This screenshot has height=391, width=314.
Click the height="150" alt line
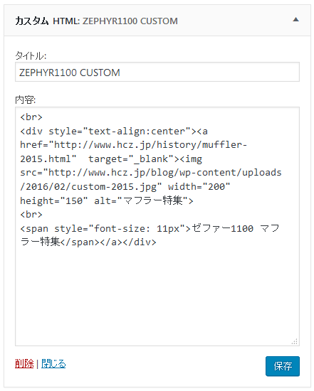coord(107,200)
